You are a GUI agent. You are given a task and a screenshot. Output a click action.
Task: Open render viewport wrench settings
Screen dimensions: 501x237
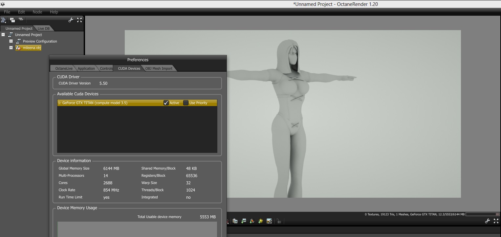[488, 221]
